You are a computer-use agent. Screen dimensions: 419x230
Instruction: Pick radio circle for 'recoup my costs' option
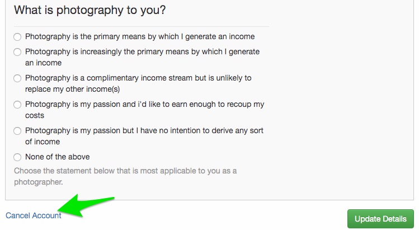(17, 104)
